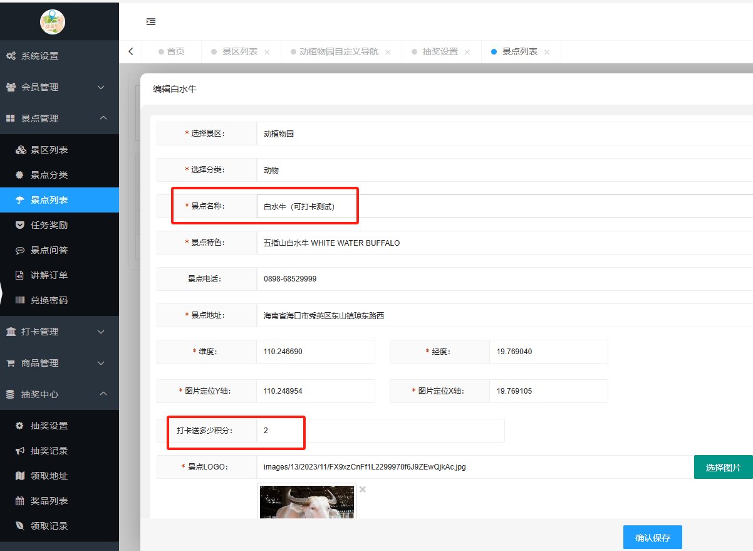Open 讲解订单 in the sidebar
Screen dimensions: 753x551
60,275
